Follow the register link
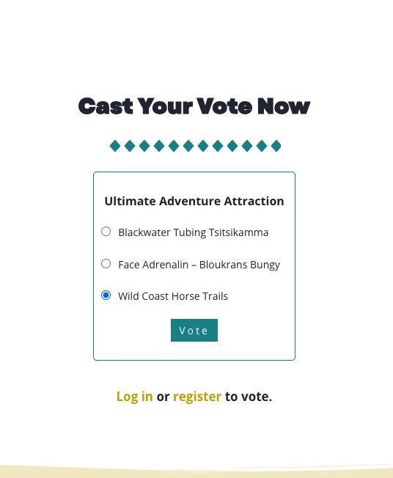 pos(197,397)
